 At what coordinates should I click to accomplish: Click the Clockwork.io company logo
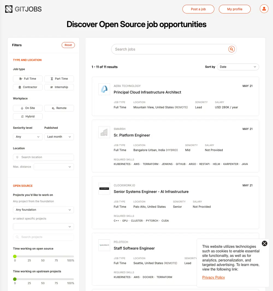tap(104, 189)
